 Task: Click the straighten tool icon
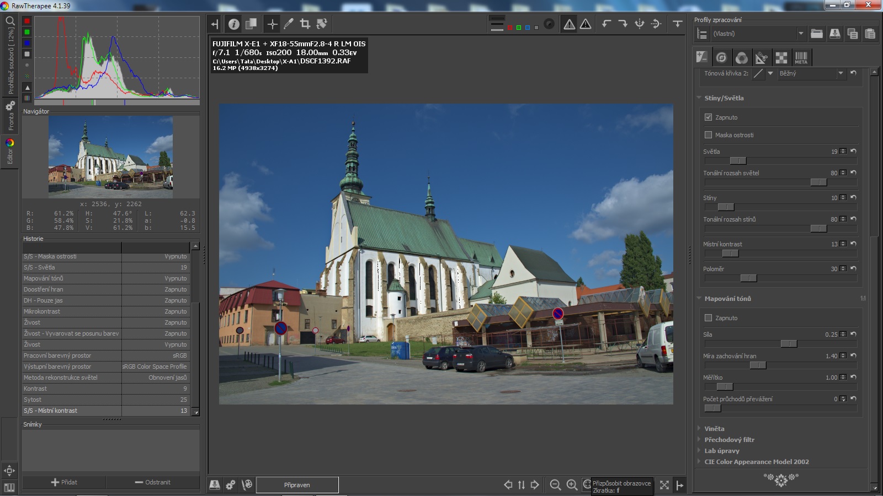point(322,24)
